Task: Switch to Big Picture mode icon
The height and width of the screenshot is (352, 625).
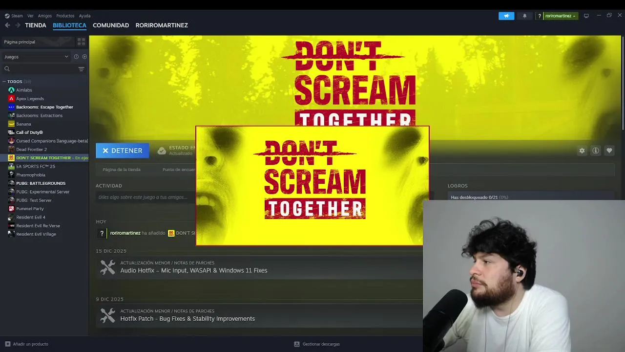Action: pos(586,16)
